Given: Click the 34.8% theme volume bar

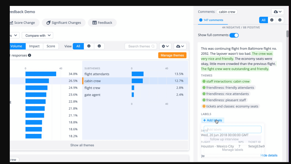Looking at the screenshot, I should click(41, 74).
